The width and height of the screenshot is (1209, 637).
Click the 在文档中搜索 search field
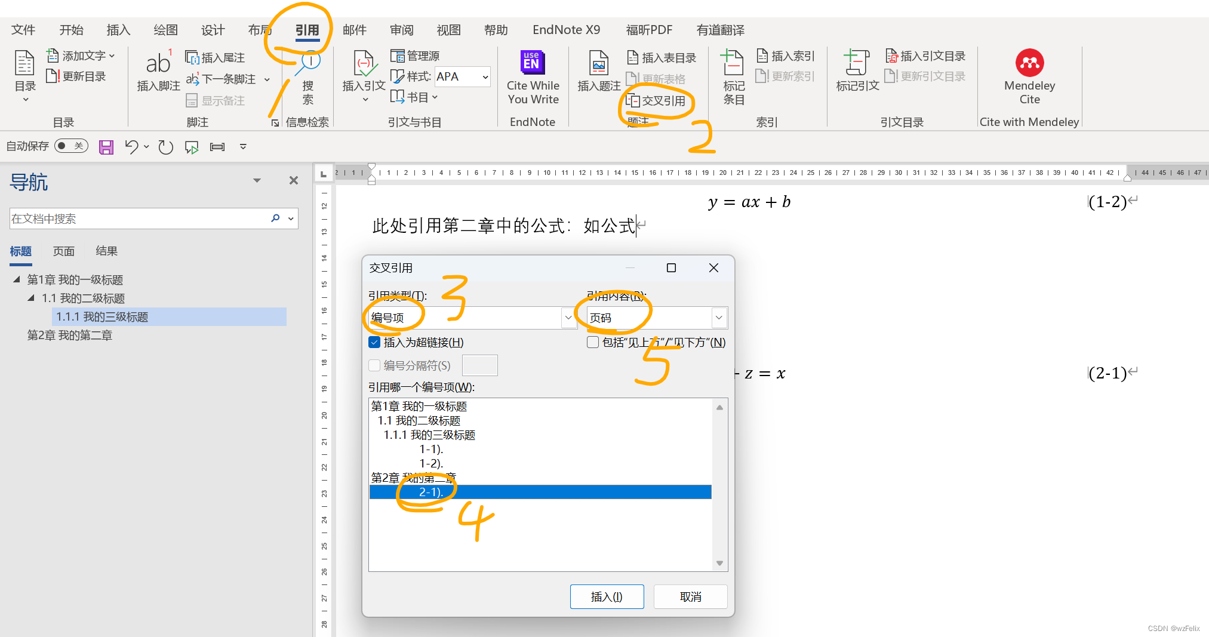[139, 219]
